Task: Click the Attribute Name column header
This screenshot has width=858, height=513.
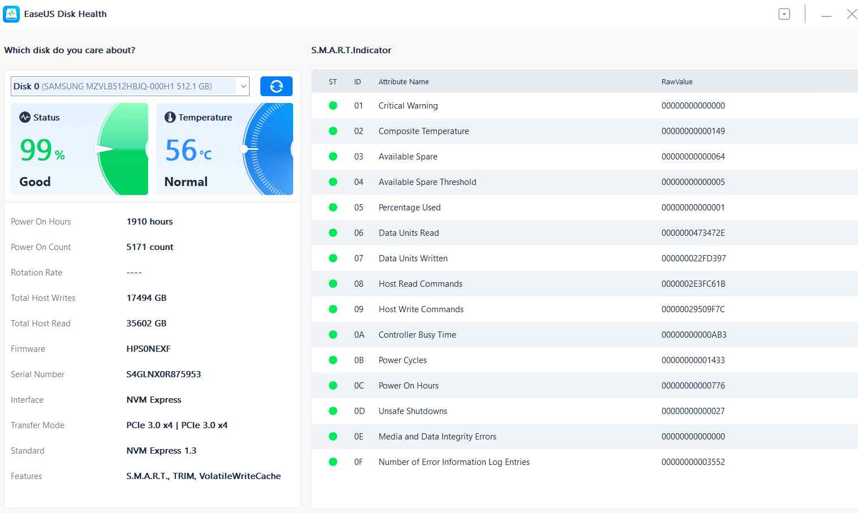Action: coord(404,82)
